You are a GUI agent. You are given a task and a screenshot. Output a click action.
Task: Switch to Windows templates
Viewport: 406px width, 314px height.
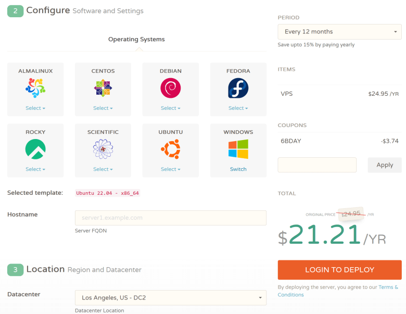pos(238,169)
